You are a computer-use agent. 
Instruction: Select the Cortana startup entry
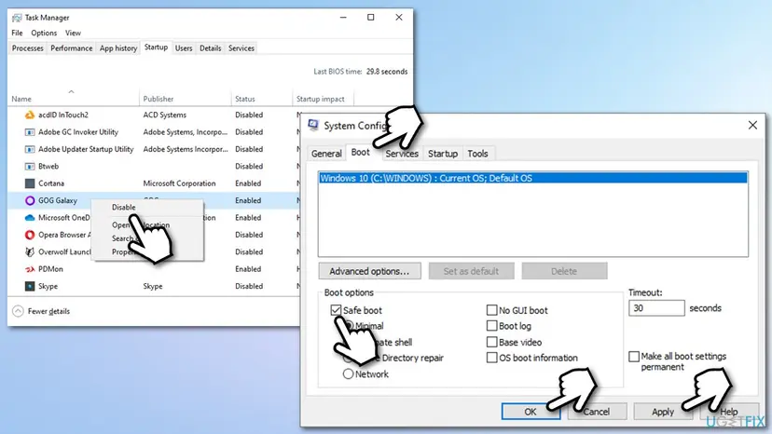154,183
